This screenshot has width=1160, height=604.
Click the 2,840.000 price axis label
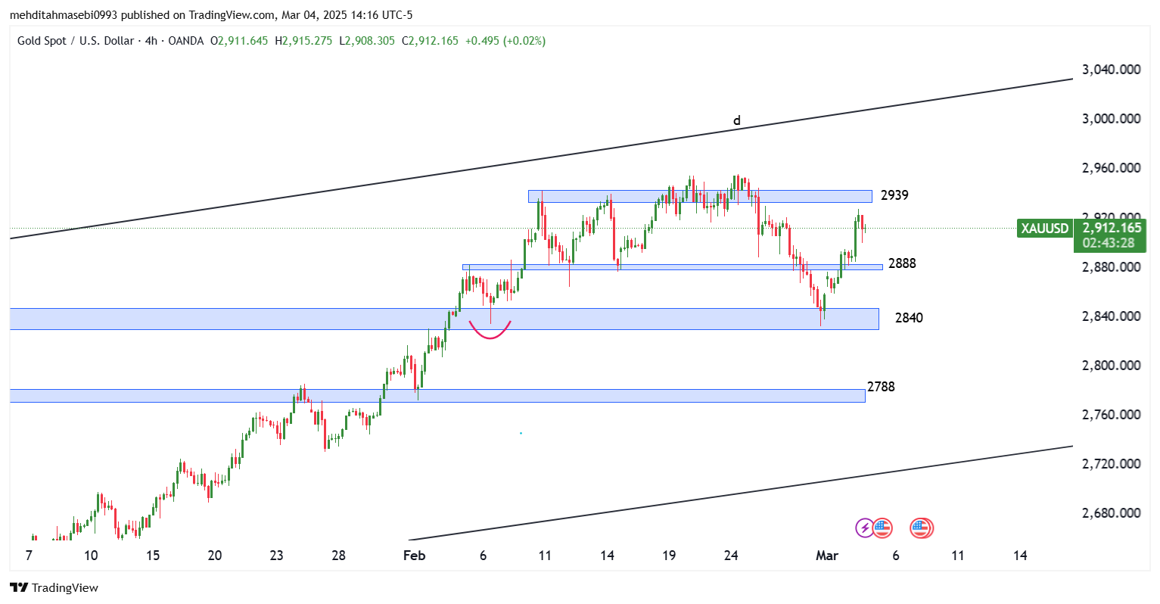[x=1112, y=316]
